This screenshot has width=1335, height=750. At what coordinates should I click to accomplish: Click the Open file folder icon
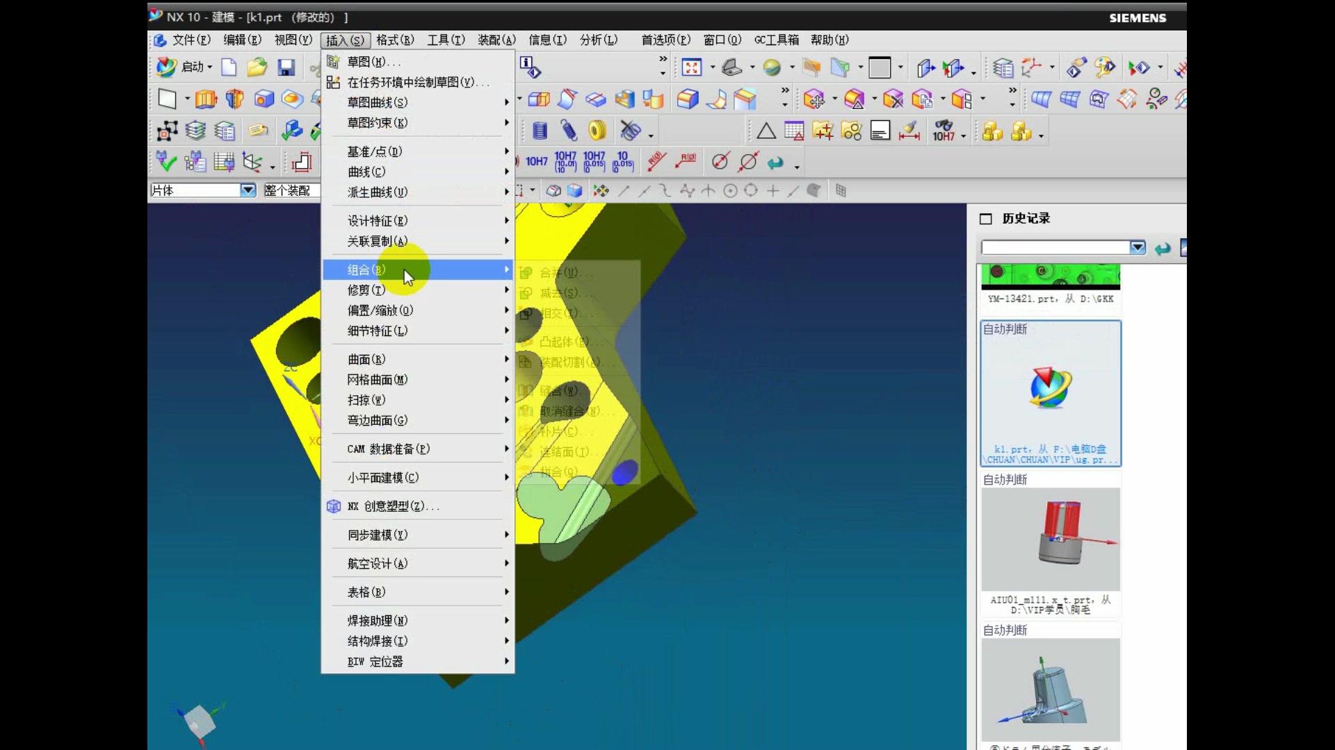(257, 67)
